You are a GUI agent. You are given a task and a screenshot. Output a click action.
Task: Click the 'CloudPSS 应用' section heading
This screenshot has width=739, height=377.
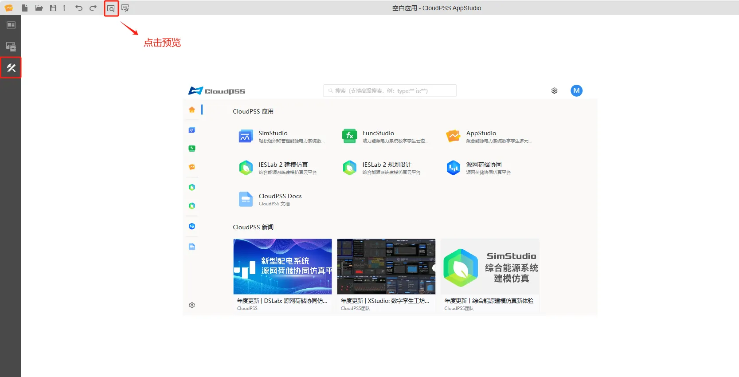tap(253, 111)
